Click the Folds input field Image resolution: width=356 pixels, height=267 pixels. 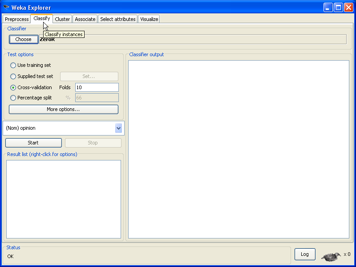(x=97, y=87)
